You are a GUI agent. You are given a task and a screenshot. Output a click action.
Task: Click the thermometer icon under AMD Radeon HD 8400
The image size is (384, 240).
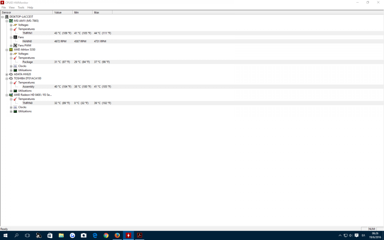(15, 99)
